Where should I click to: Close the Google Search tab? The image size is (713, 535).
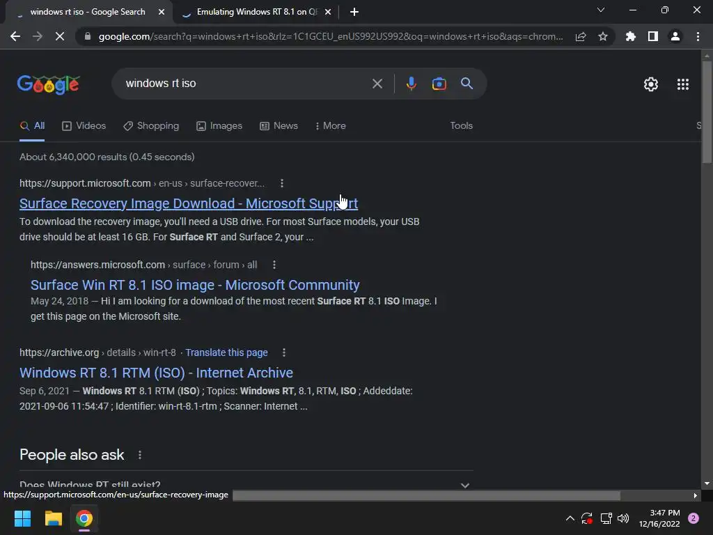pos(162,12)
